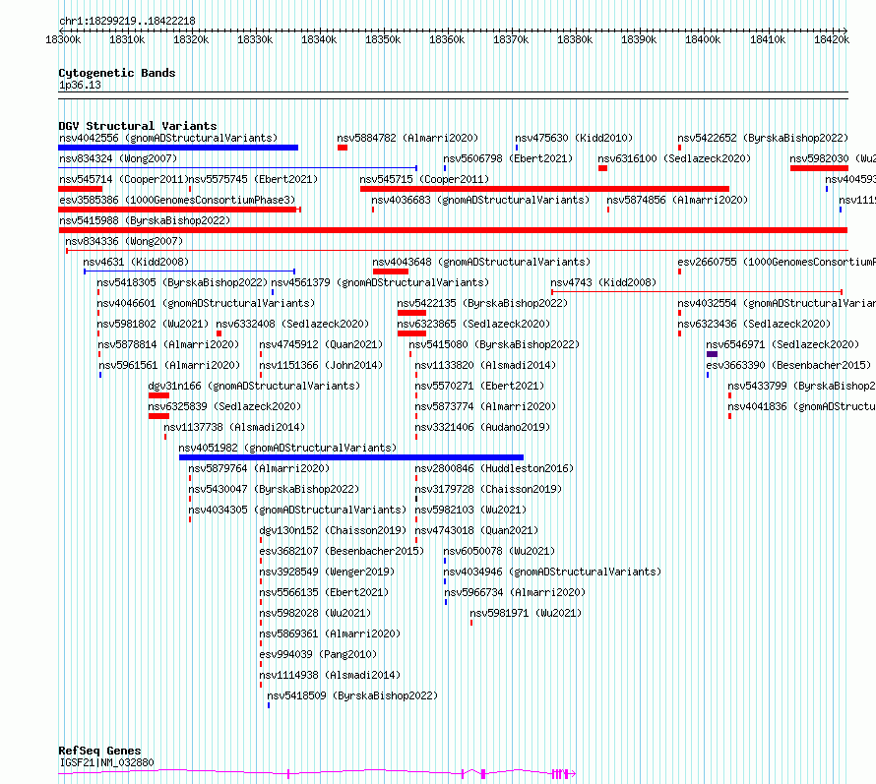Click nsv4051982 gnomADStructuralVariants label
The height and width of the screenshot is (784, 876).
[x=287, y=448]
